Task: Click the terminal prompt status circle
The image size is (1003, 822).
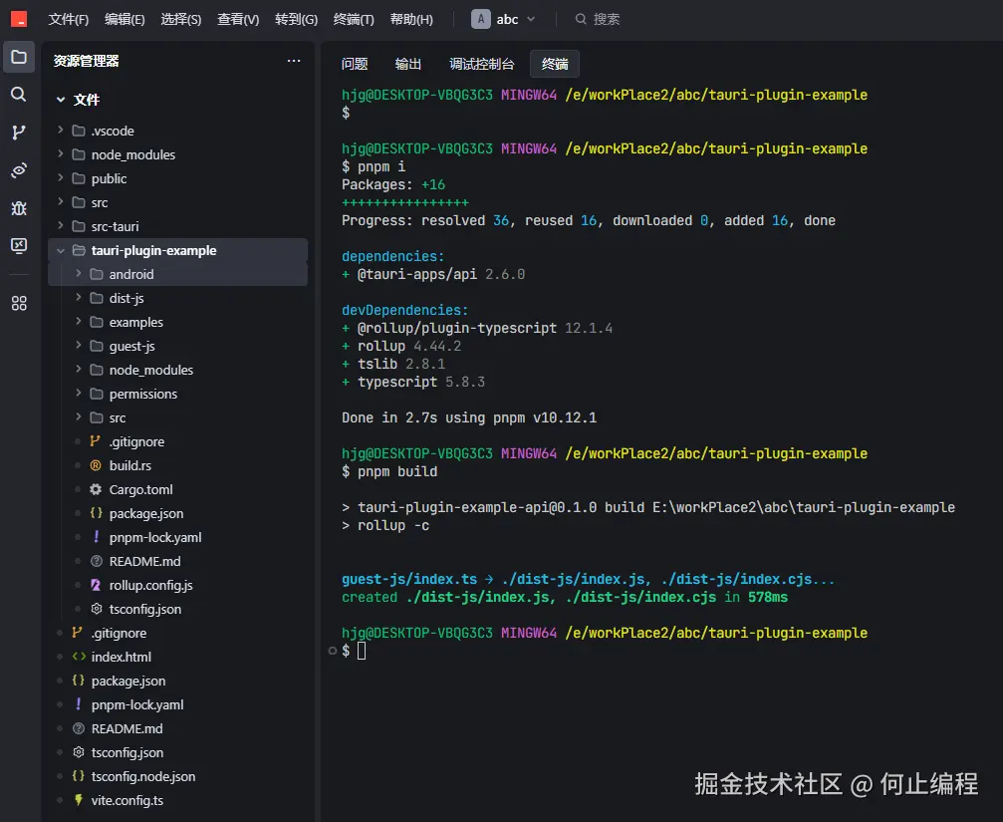Action: (x=332, y=651)
